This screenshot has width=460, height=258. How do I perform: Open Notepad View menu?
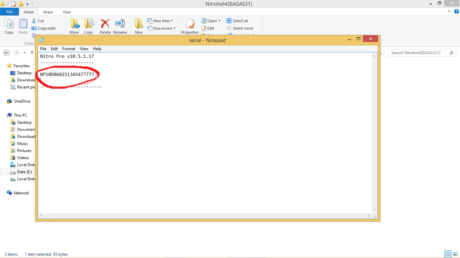84,49
